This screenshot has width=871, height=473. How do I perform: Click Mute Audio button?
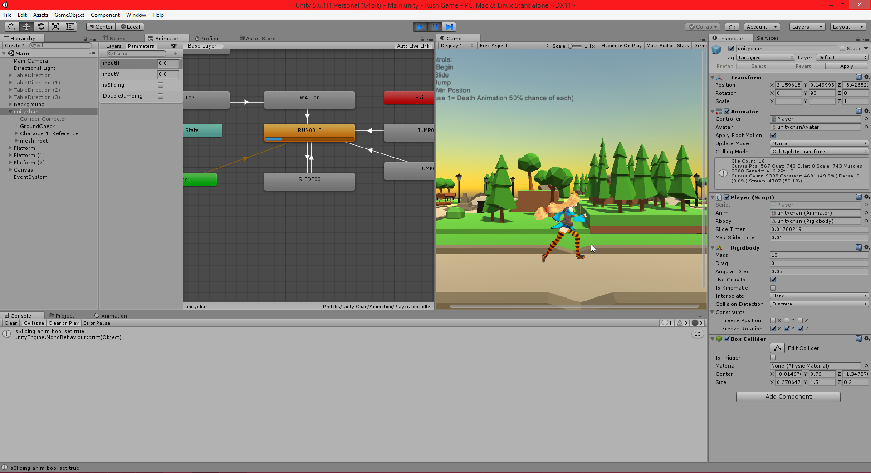point(659,46)
